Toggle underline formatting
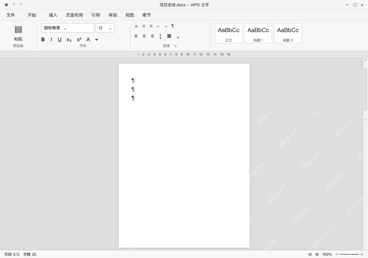Screen dimensions: 368x258 click(60, 40)
